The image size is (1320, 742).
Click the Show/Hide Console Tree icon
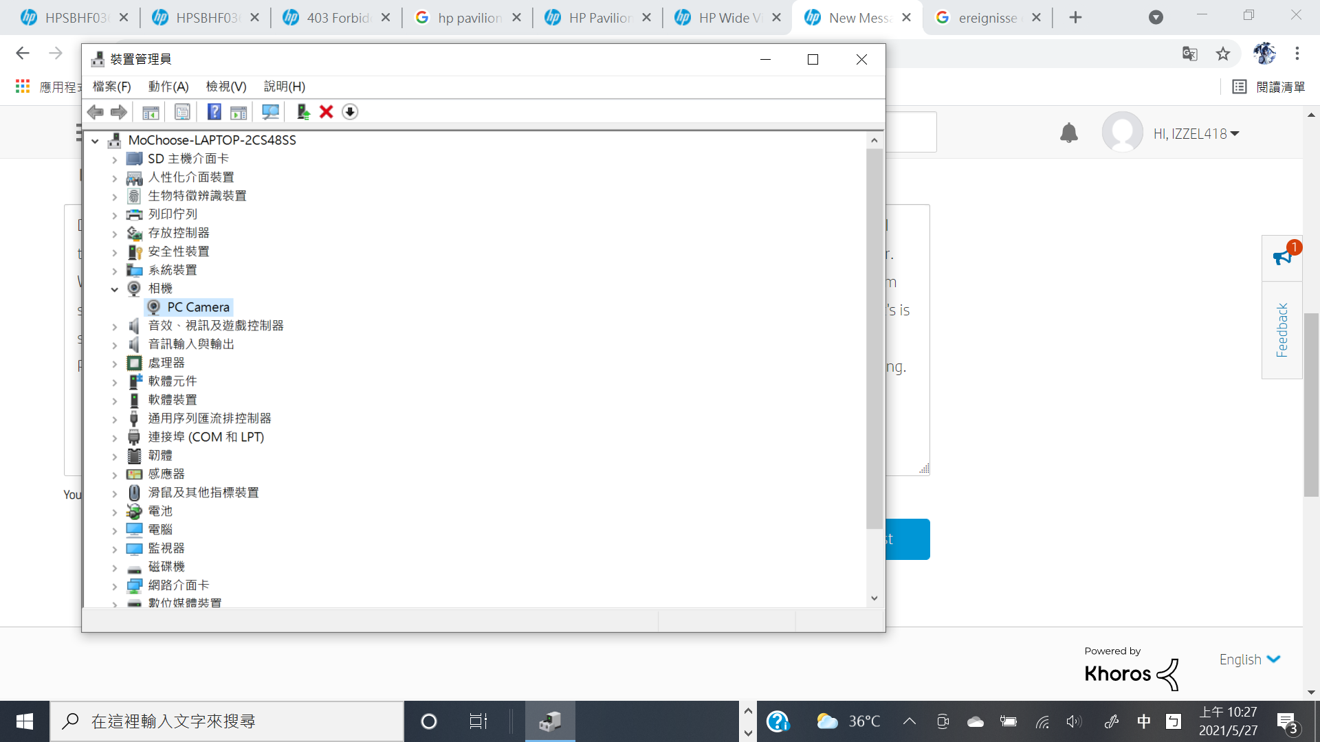151,111
